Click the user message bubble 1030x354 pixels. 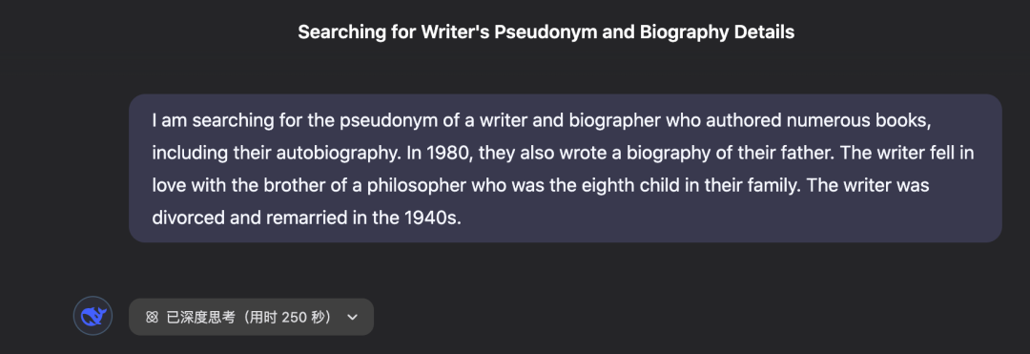[x=565, y=168]
